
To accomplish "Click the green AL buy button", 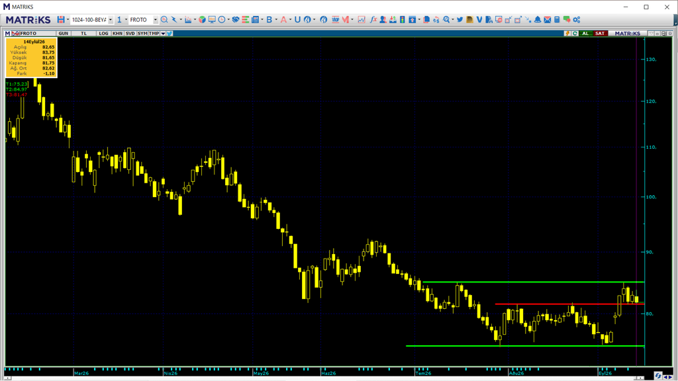I will point(585,33).
